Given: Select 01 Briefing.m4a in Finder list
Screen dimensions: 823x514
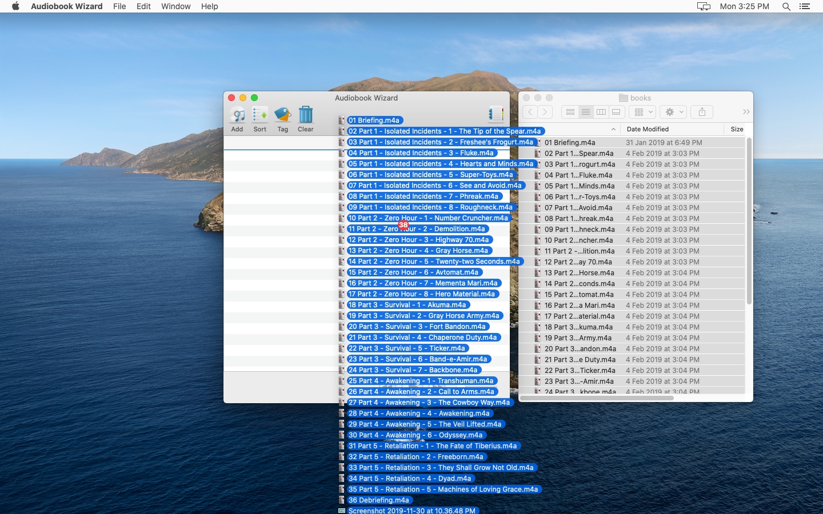Looking at the screenshot, I should 570,143.
